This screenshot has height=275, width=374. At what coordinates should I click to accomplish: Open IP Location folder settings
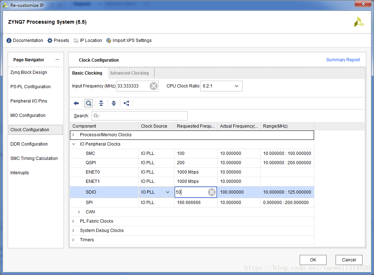[x=88, y=41]
